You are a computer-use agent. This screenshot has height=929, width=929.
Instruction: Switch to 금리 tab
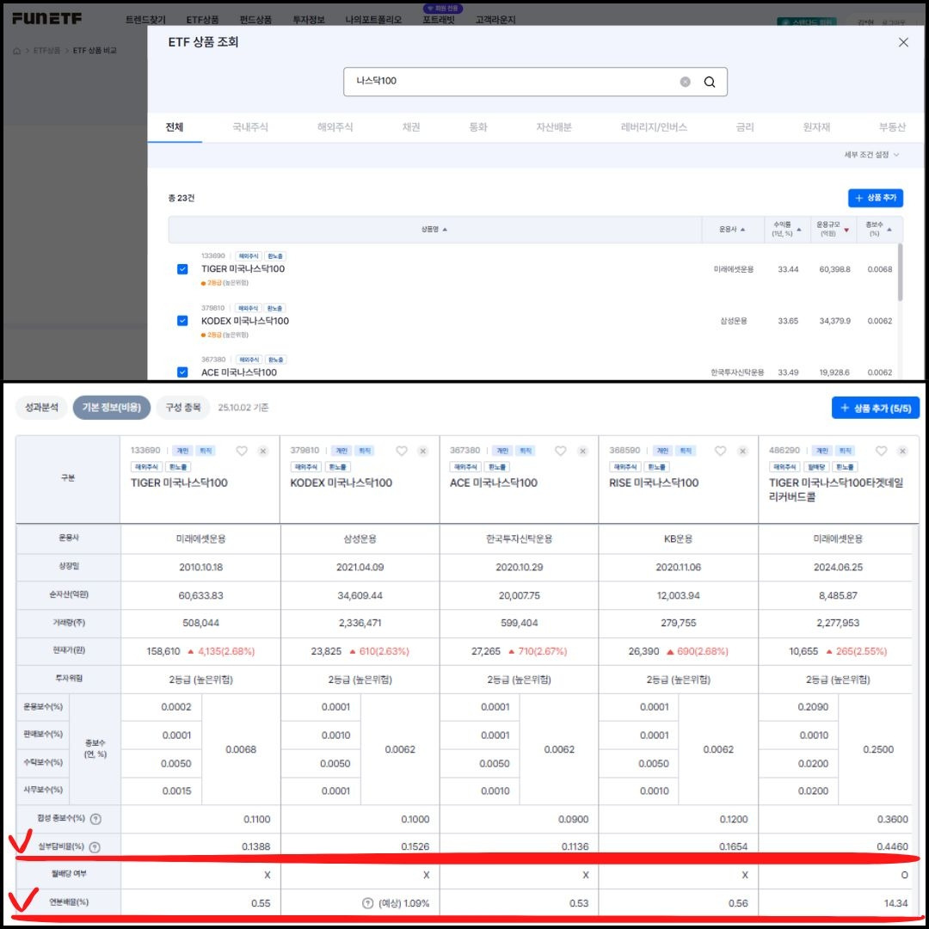point(745,127)
